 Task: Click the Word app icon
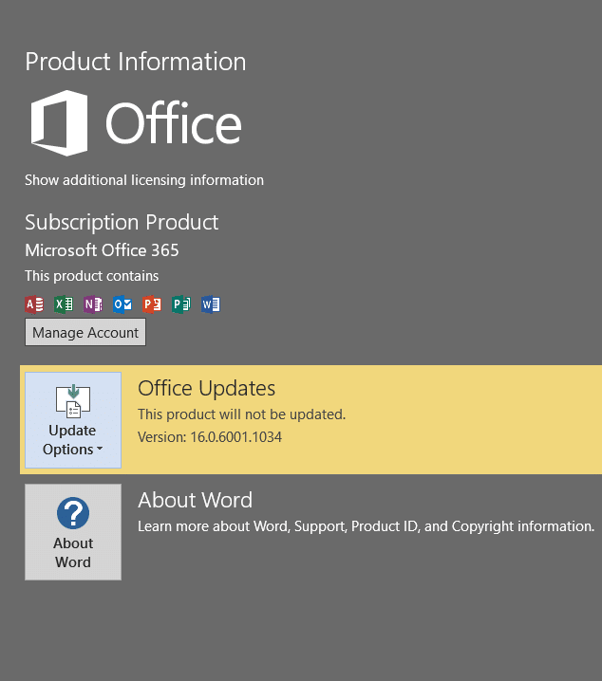(211, 304)
